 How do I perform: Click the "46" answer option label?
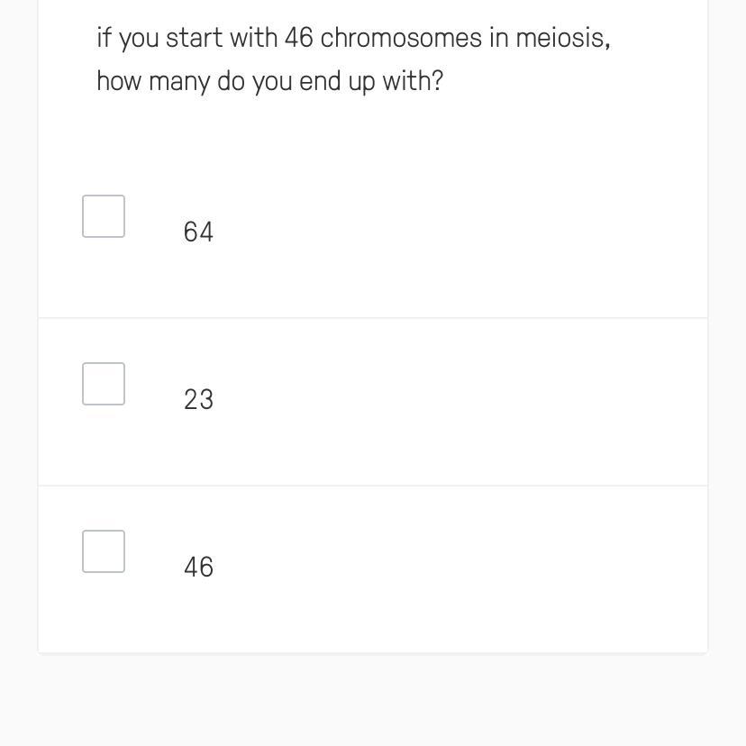pos(198,568)
